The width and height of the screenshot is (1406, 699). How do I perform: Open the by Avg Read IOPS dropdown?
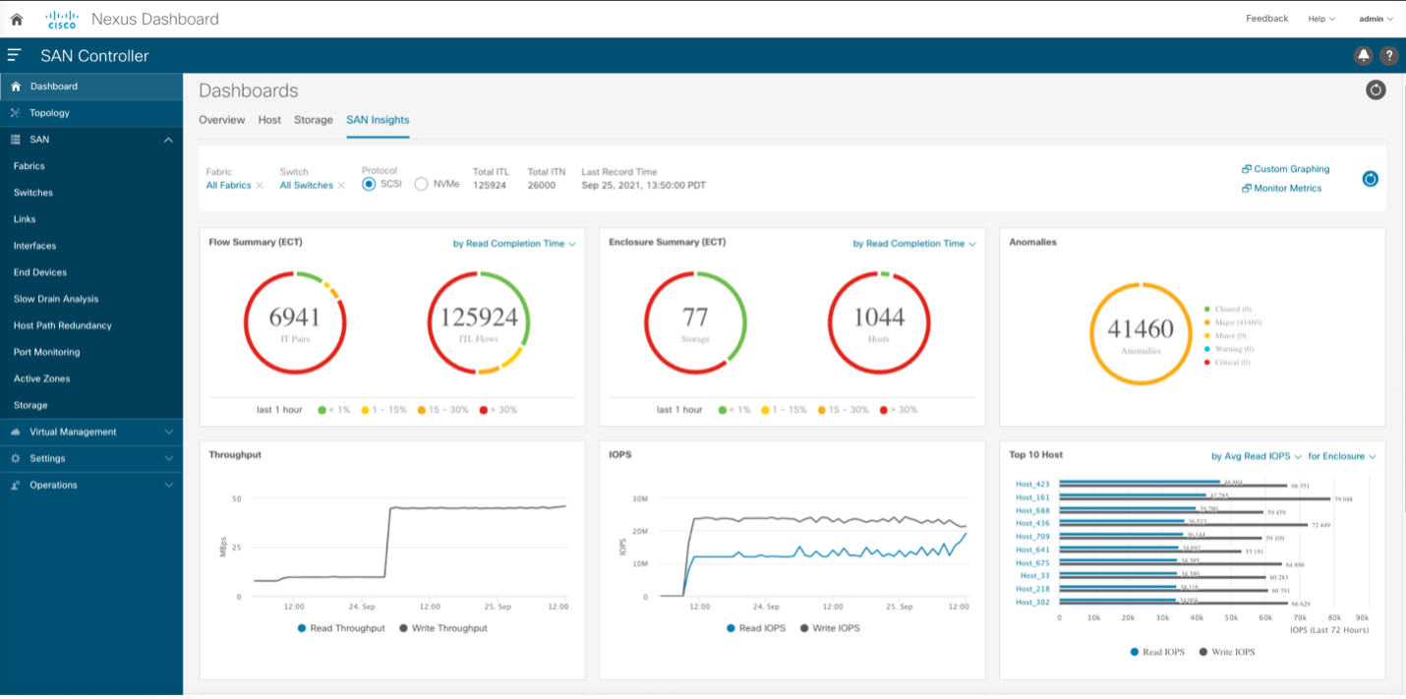click(x=1256, y=456)
